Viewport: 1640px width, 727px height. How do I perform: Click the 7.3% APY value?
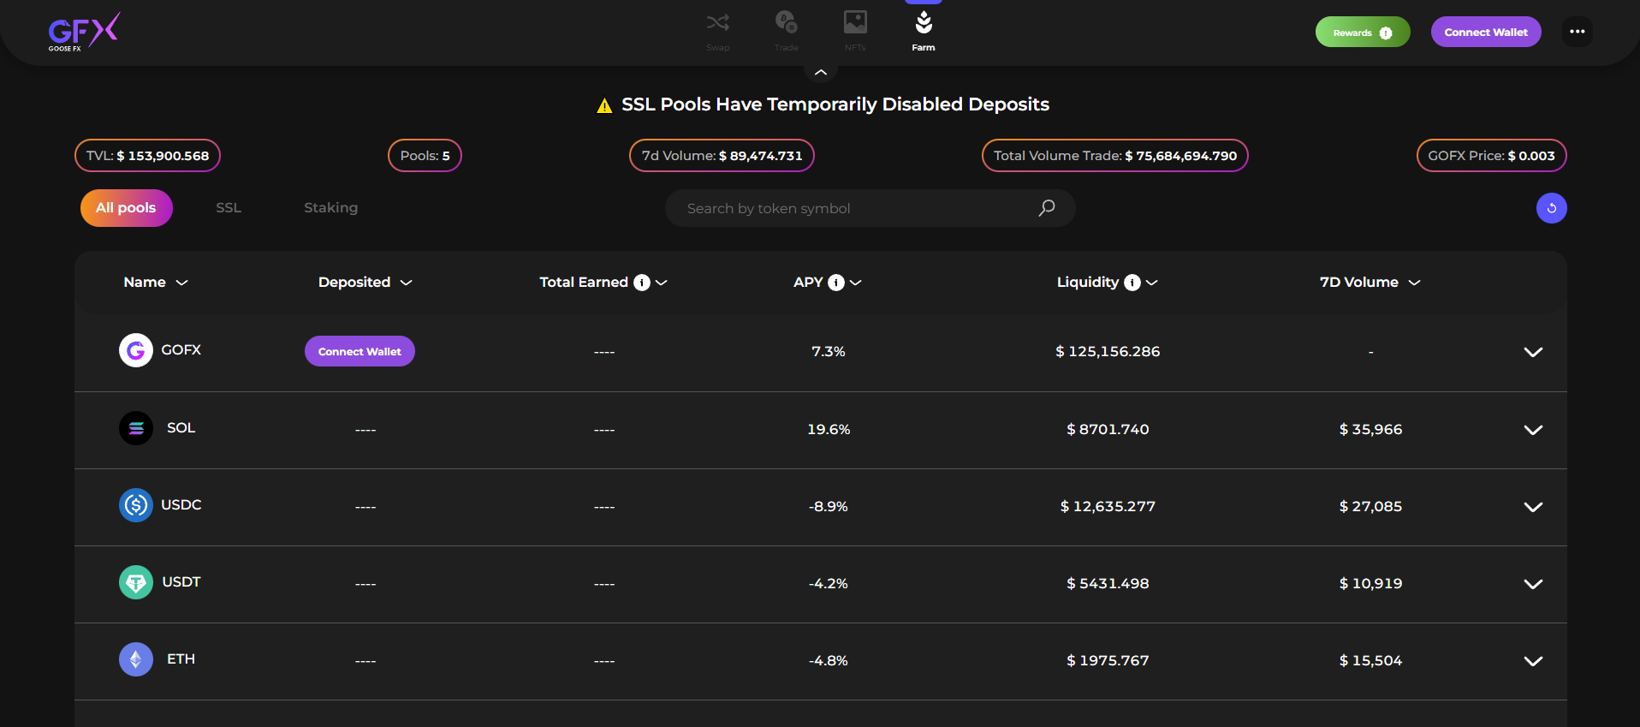[x=829, y=352]
